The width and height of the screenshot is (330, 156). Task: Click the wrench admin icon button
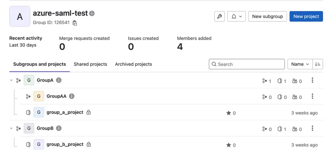pyautogui.click(x=219, y=17)
